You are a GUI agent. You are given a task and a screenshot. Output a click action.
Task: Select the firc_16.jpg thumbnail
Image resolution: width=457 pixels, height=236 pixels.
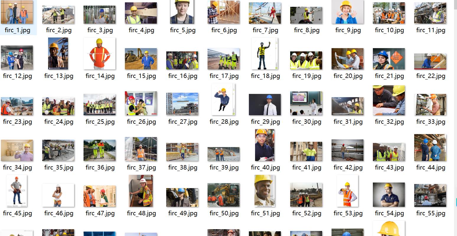click(x=182, y=61)
